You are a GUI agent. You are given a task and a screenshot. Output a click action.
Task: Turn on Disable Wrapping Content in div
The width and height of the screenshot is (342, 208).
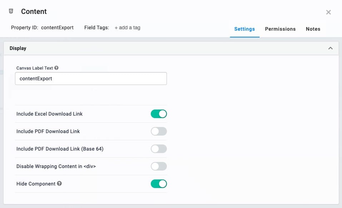point(159,166)
